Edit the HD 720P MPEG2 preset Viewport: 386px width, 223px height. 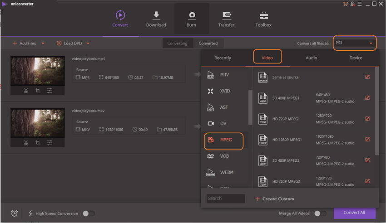point(367,181)
